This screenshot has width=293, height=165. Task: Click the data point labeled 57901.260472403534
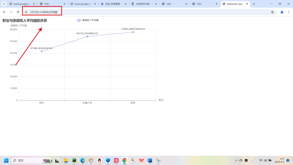(133, 32)
